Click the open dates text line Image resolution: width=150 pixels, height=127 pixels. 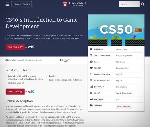click(x=25, y=60)
